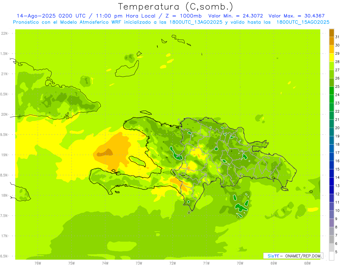Click the longitude label "76W"

38,263
